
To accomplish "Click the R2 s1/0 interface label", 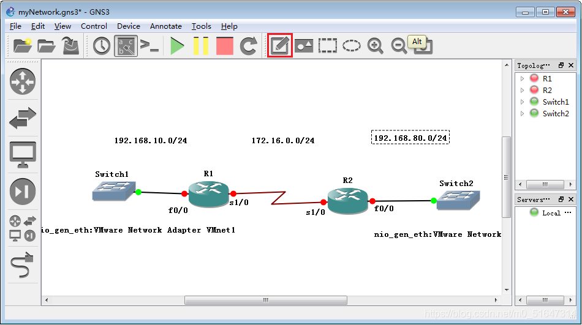I will 316,212.
